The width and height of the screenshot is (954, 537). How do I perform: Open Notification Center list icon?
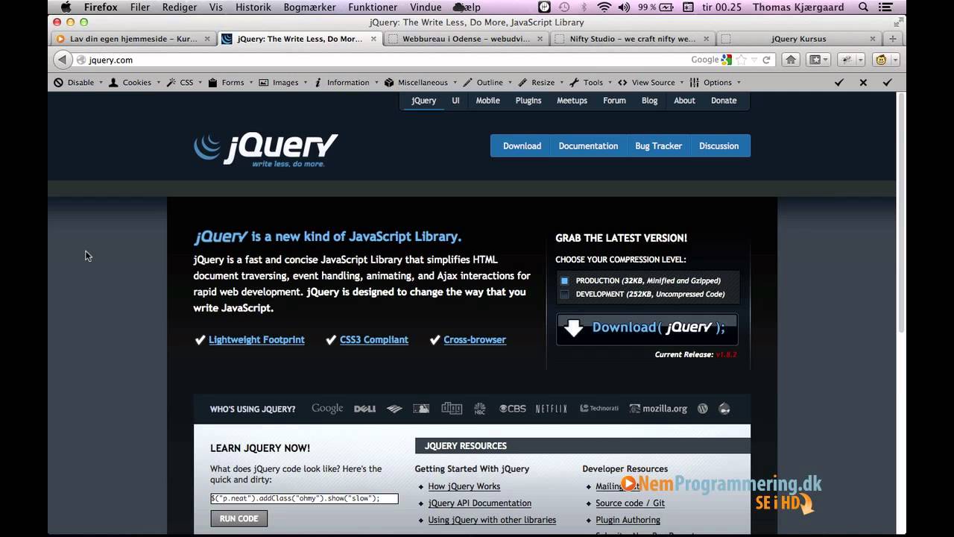pyautogui.click(x=887, y=7)
